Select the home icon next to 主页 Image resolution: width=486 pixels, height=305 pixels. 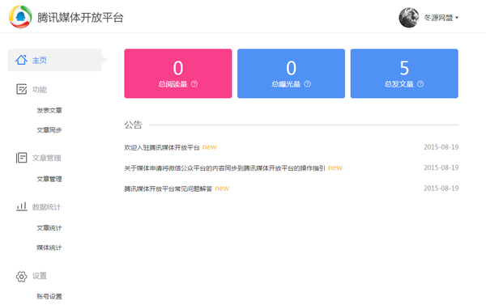21,60
